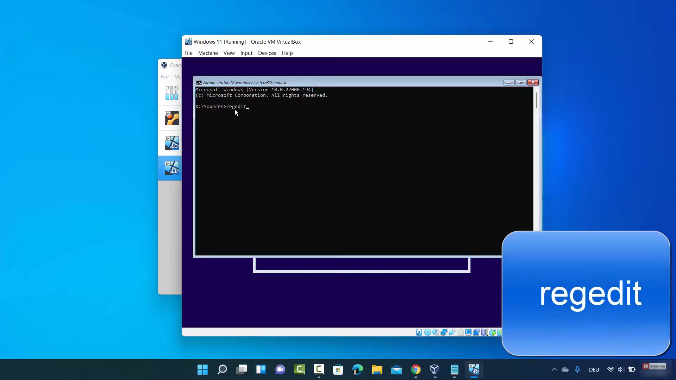676x380 pixels.
Task: Open Google Chrome from taskbar
Action: click(x=415, y=369)
